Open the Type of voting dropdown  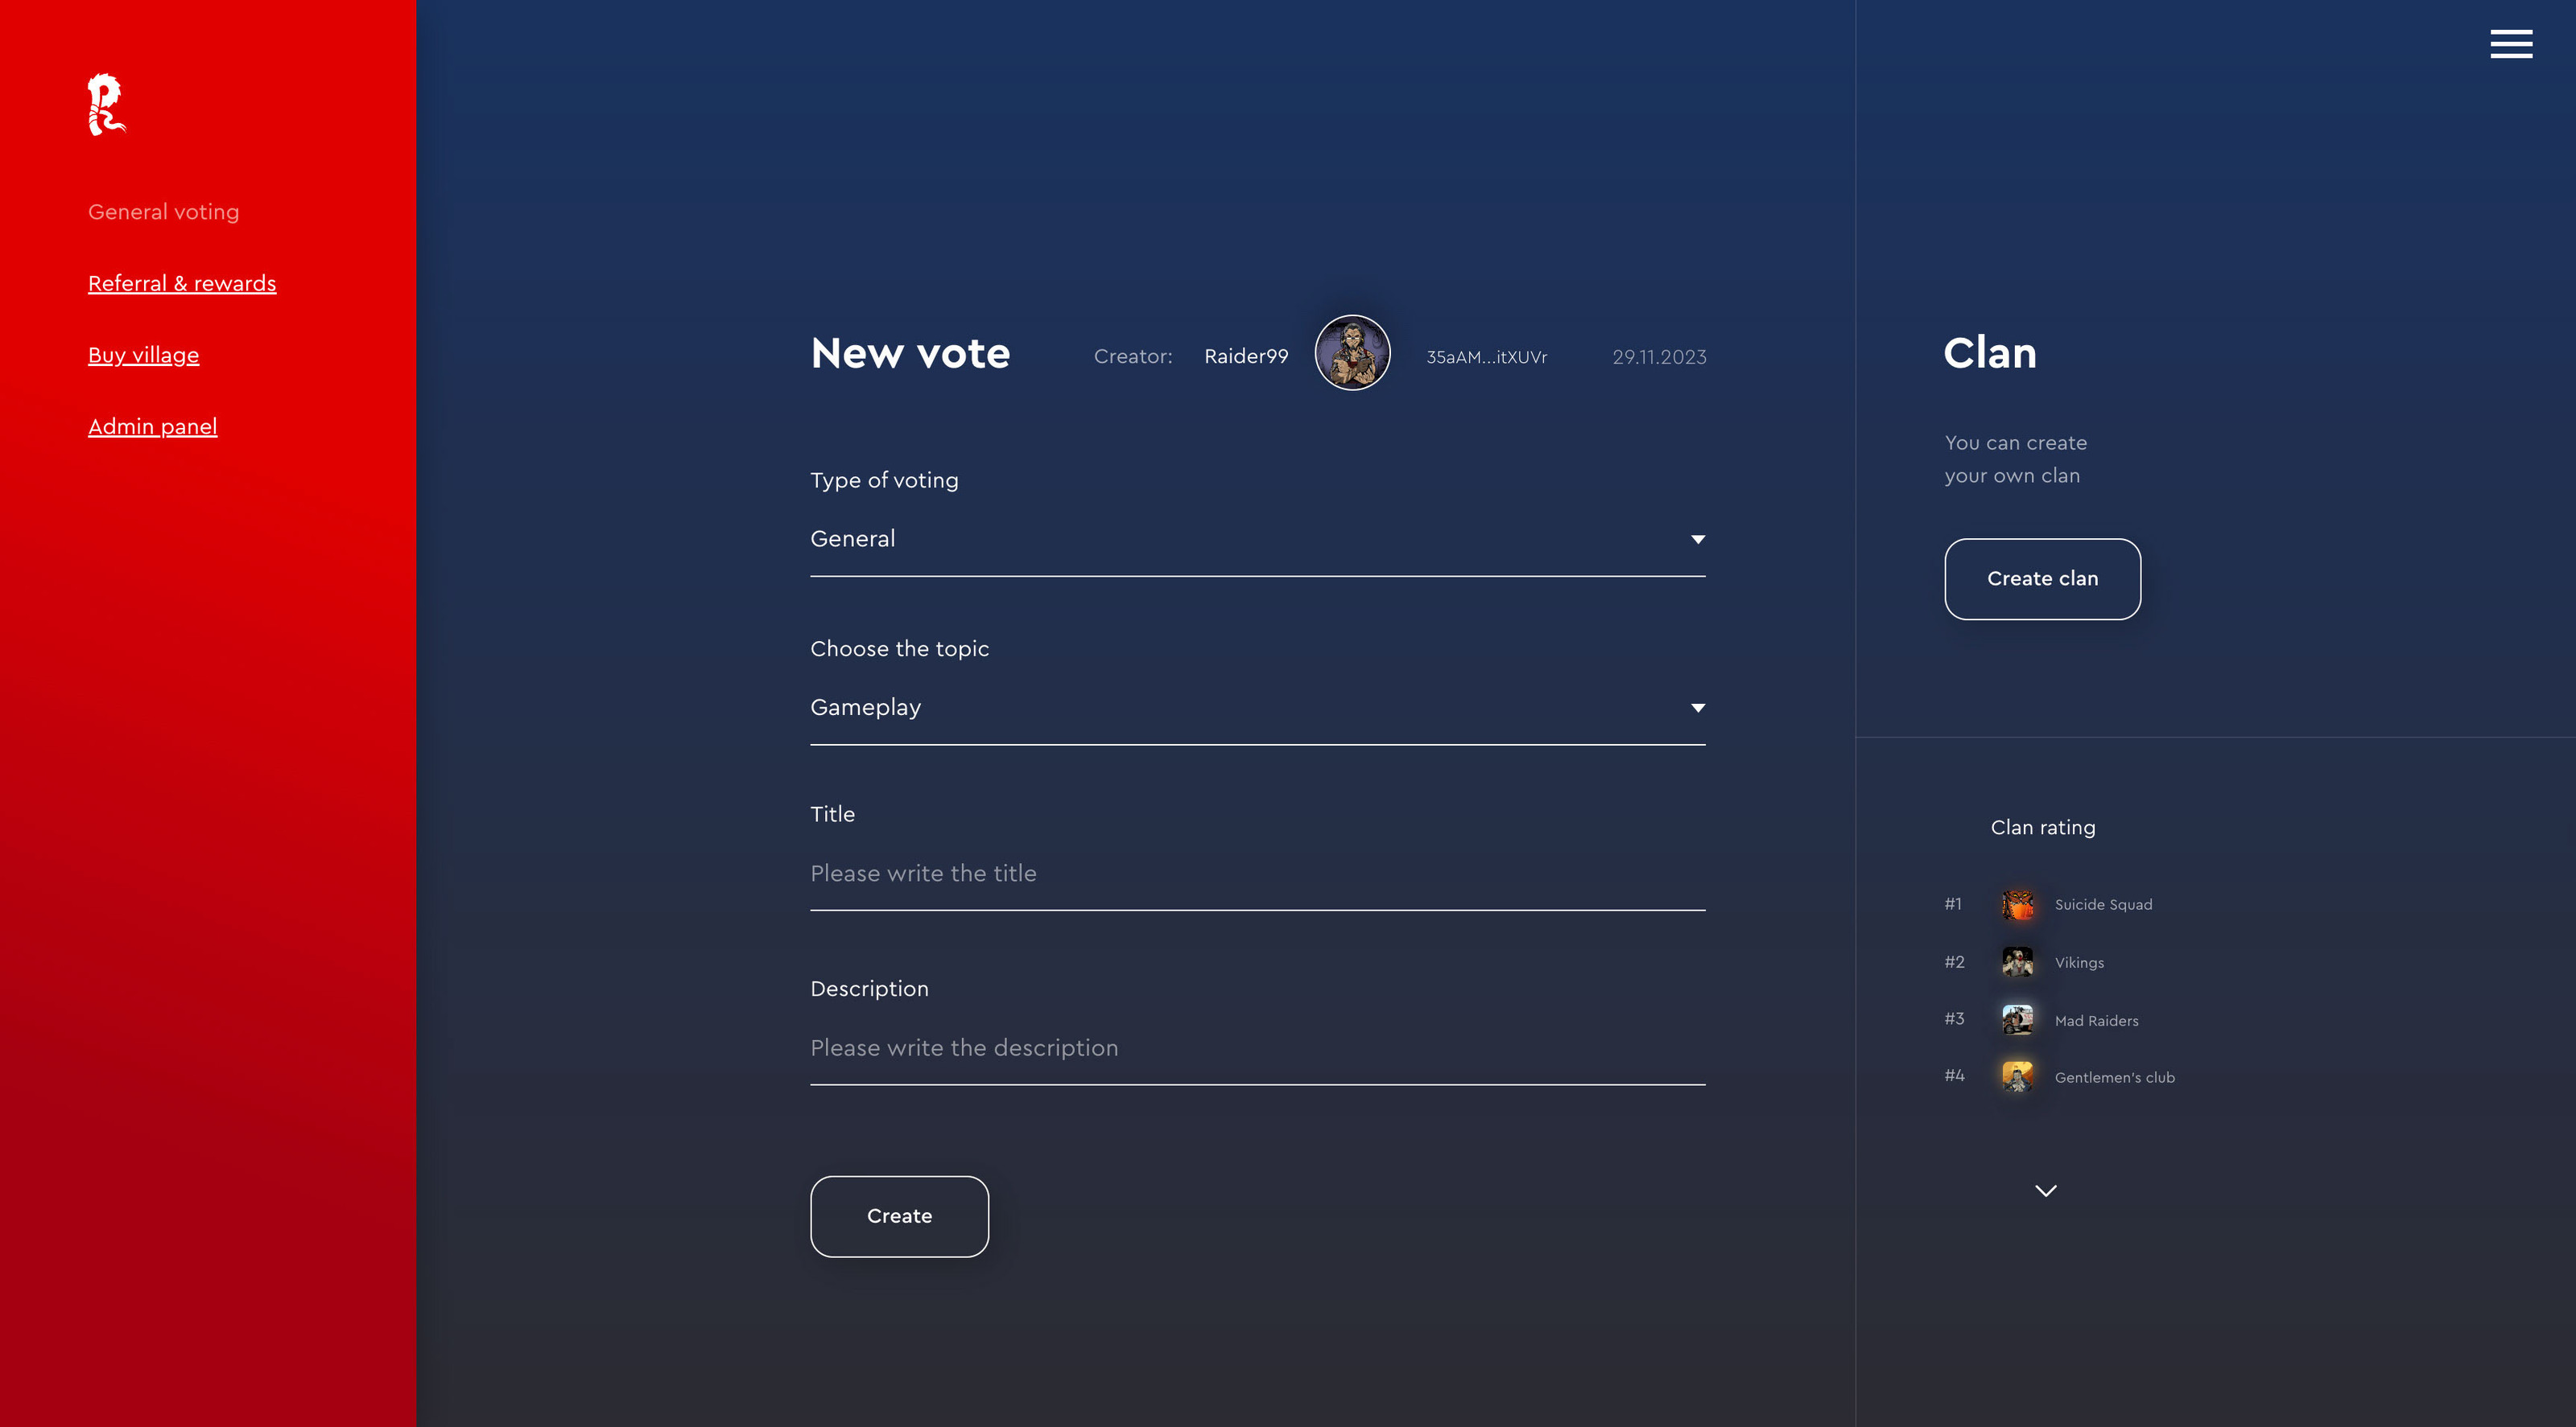point(1257,540)
